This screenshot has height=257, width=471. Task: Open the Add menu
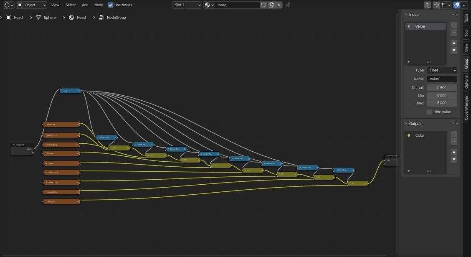(85, 5)
